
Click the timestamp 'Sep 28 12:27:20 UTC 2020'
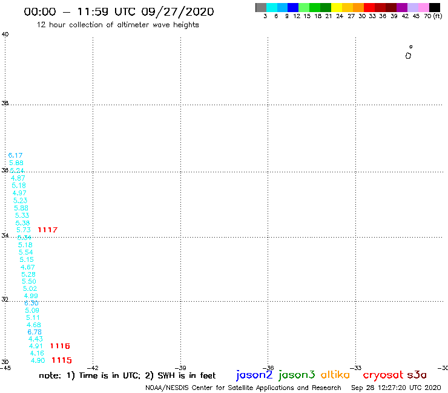[396, 388]
